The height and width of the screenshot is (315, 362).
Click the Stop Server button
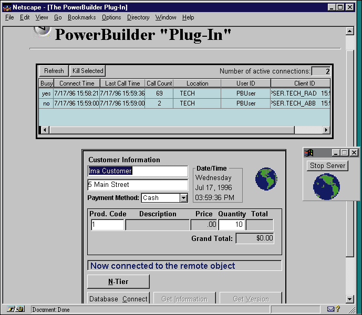(x=327, y=166)
